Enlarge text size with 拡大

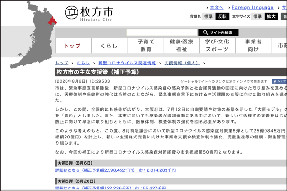pos(271,16)
